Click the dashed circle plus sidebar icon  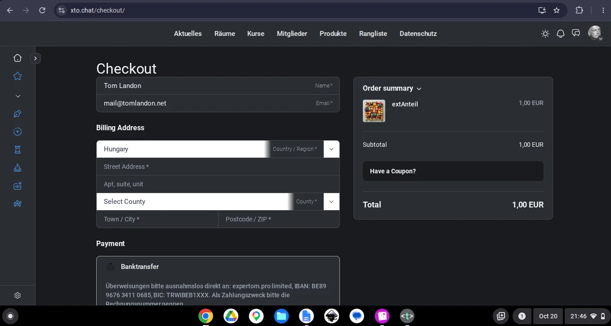[x=18, y=132]
